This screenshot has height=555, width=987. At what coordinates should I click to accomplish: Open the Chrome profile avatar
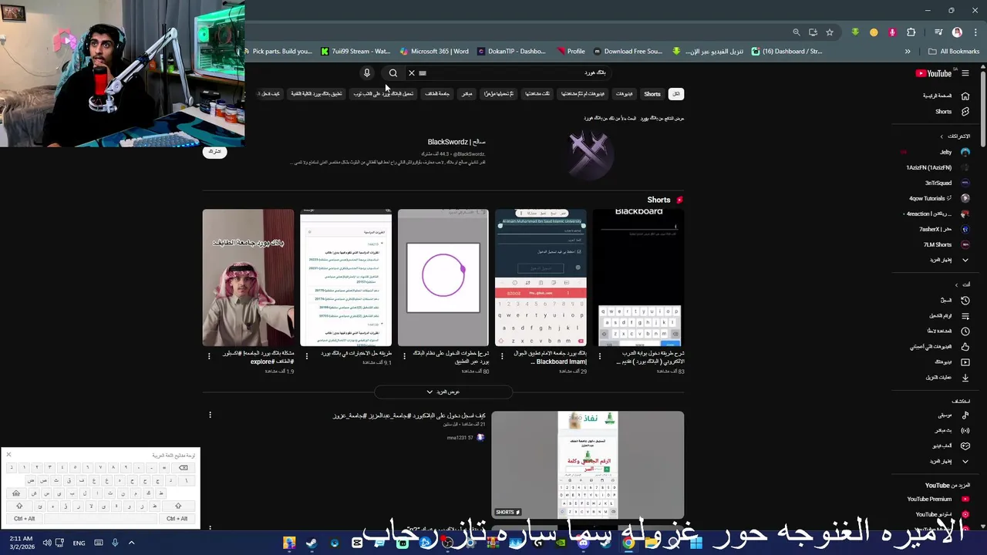(x=957, y=32)
